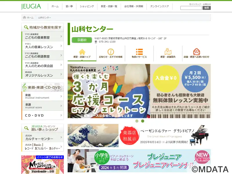Click the search input field
The height and width of the screenshot is (174, 232).
pyautogui.click(x=191, y=8)
